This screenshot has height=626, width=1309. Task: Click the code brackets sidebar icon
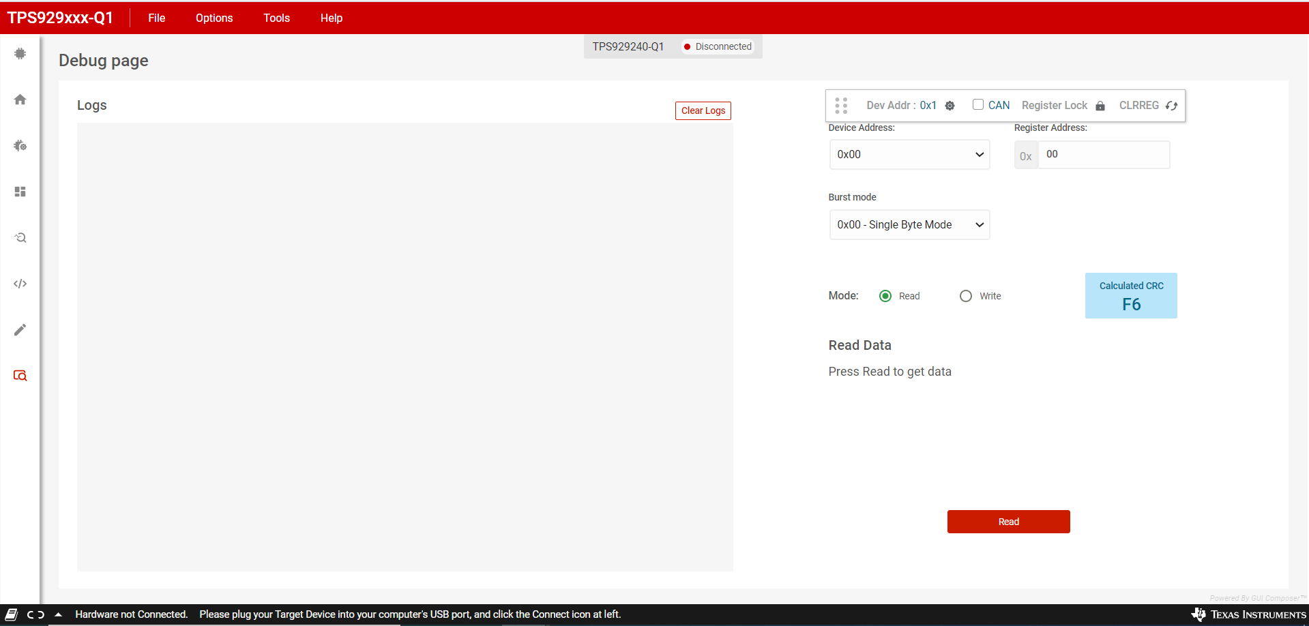tap(20, 284)
